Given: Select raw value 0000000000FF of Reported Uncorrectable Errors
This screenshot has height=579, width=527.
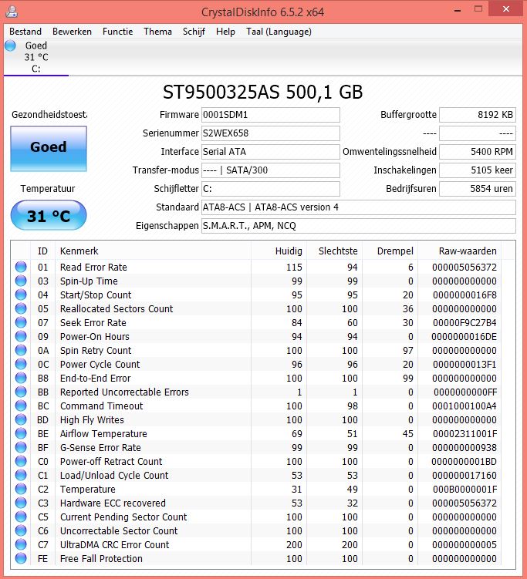Looking at the screenshot, I should 465,392.
